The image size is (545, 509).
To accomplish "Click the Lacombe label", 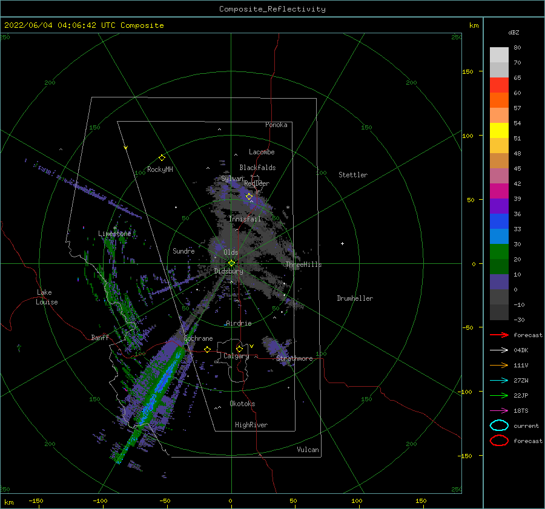I will (262, 152).
